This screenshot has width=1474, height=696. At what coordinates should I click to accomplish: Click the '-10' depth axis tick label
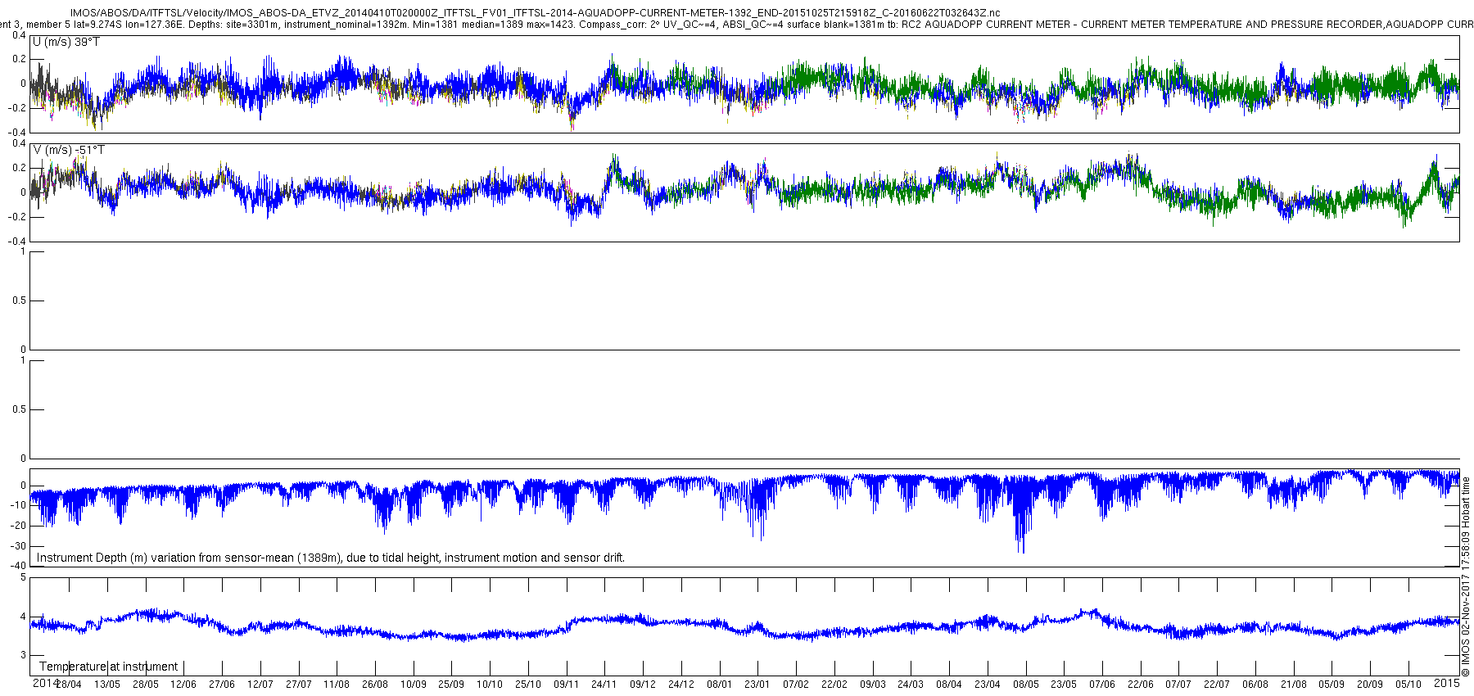click(17, 505)
